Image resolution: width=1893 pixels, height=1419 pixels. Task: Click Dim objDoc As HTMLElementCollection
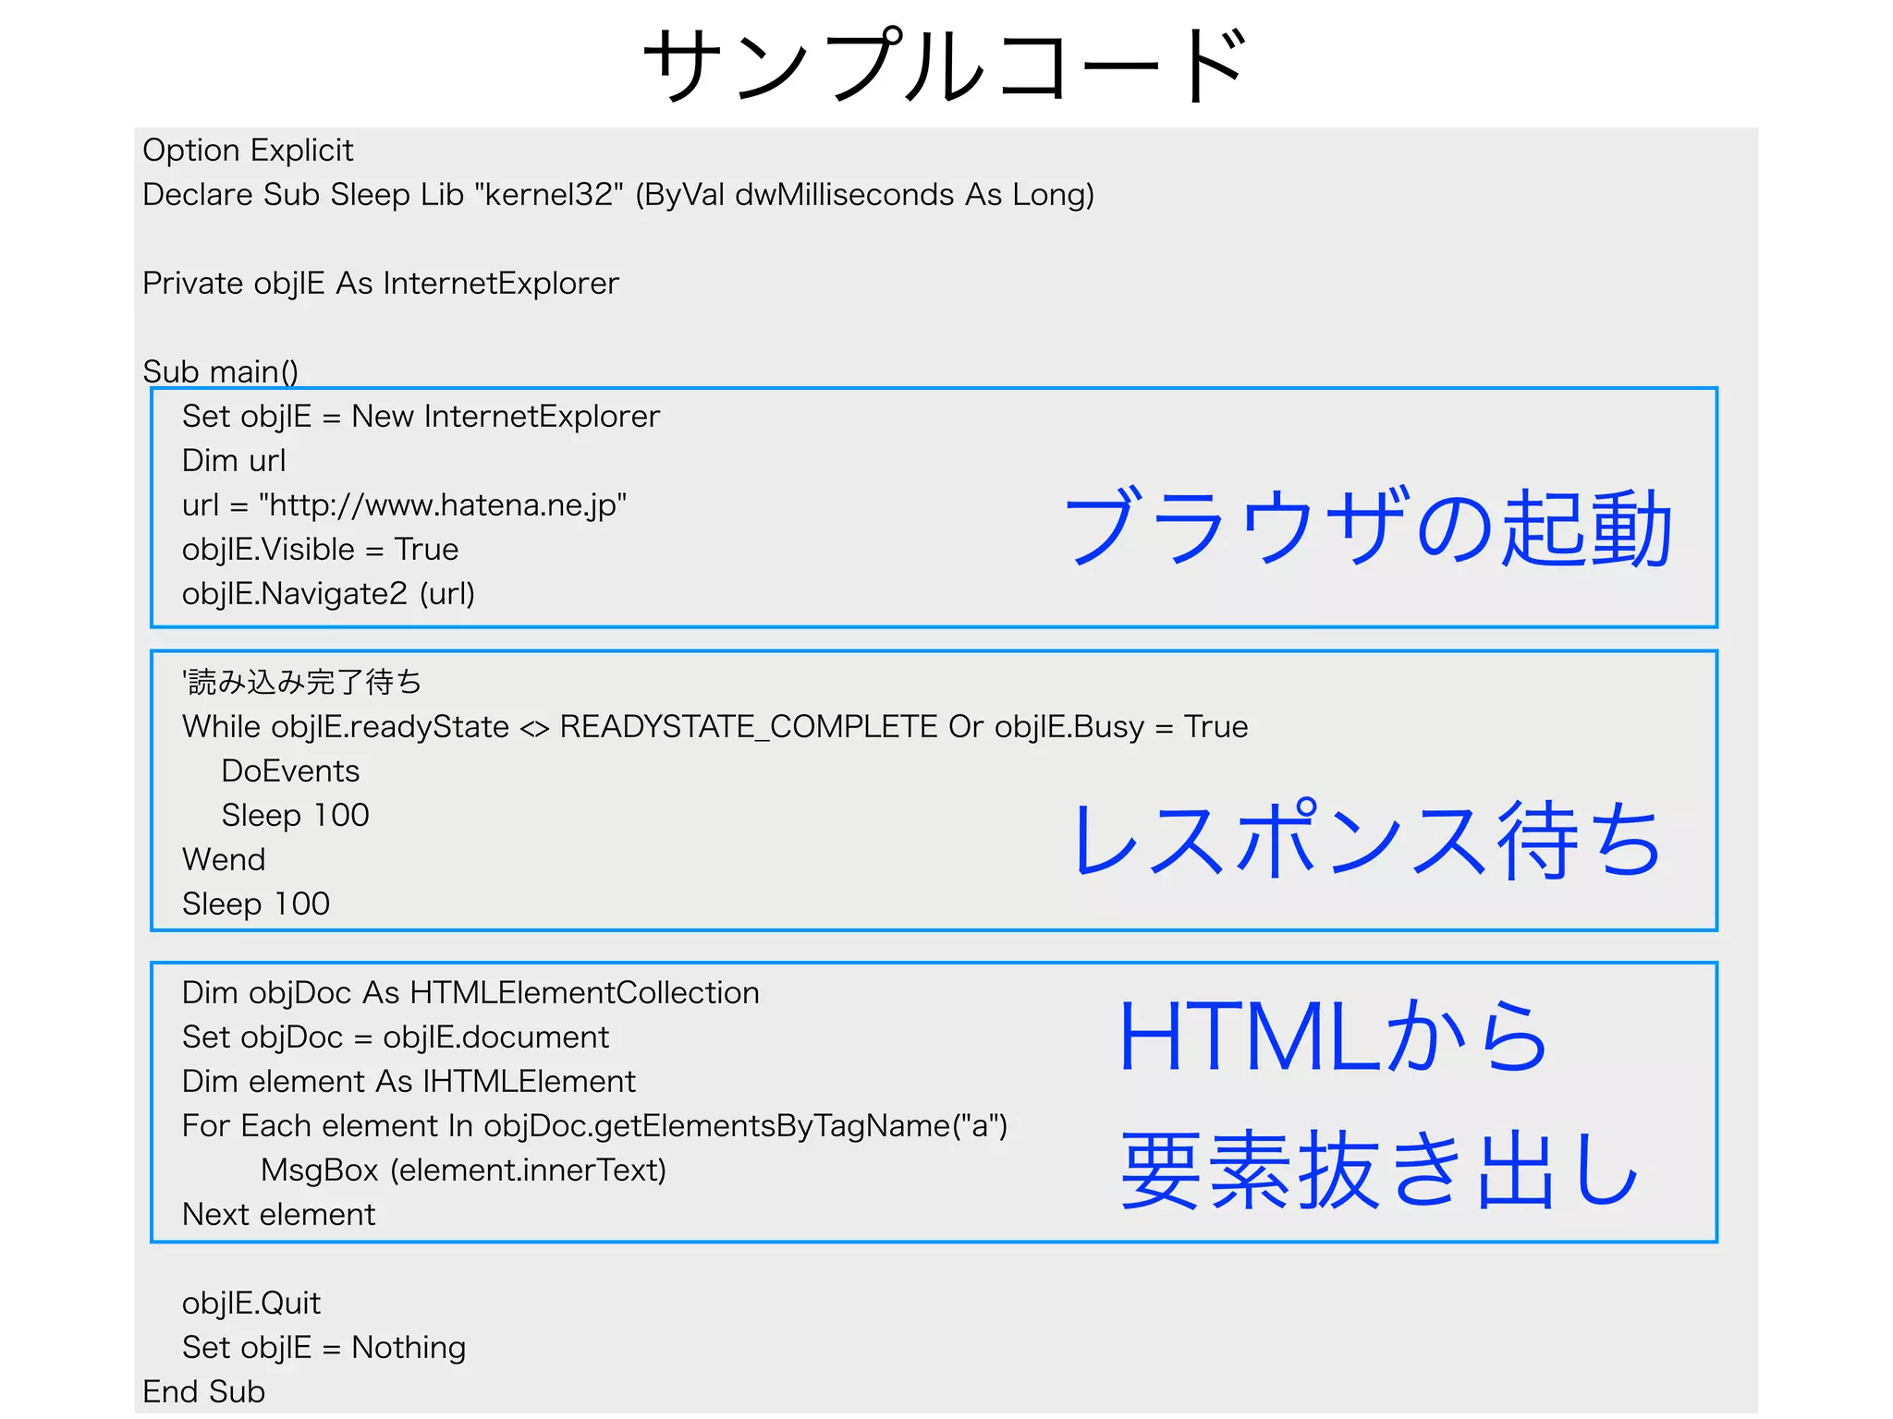click(x=470, y=993)
